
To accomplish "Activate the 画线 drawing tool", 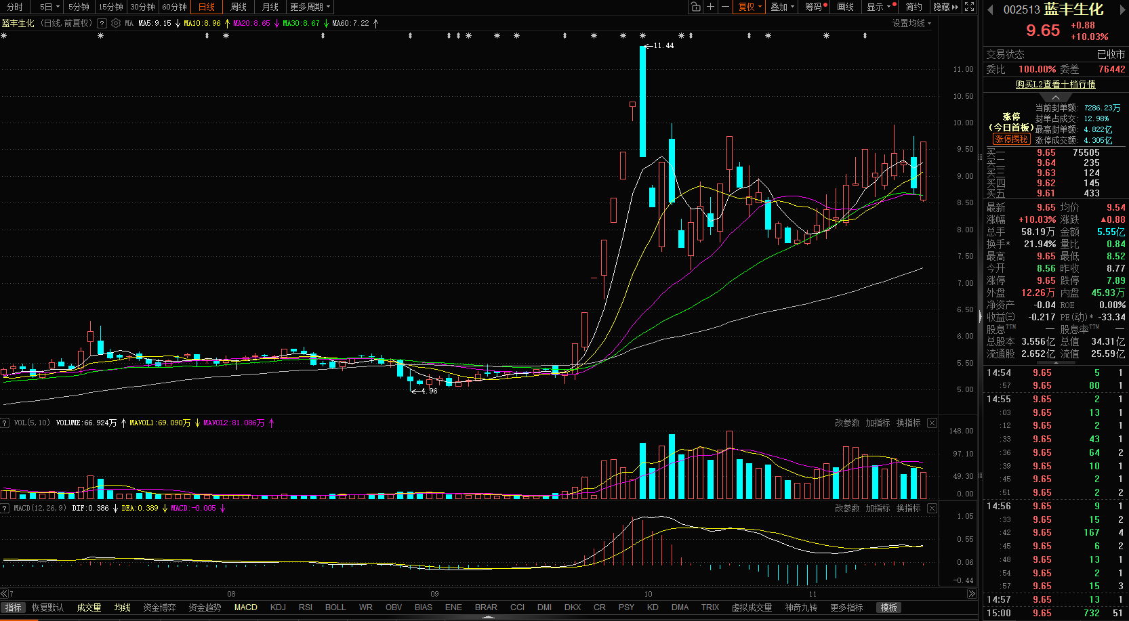I will click(x=846, y=7).
